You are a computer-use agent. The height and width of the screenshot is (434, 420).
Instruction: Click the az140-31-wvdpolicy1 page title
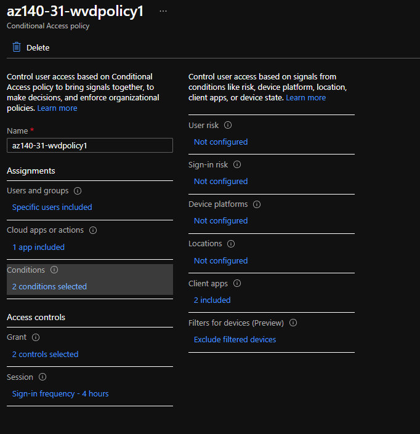pyautogui.click(x=75, y=12)
